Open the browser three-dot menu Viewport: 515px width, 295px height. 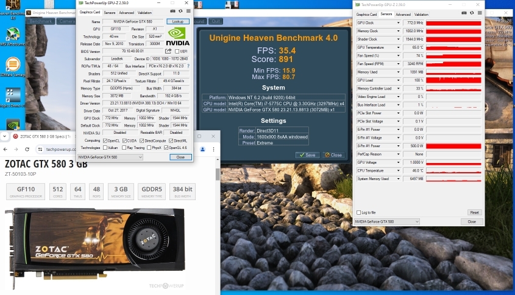tap(213, 149)
